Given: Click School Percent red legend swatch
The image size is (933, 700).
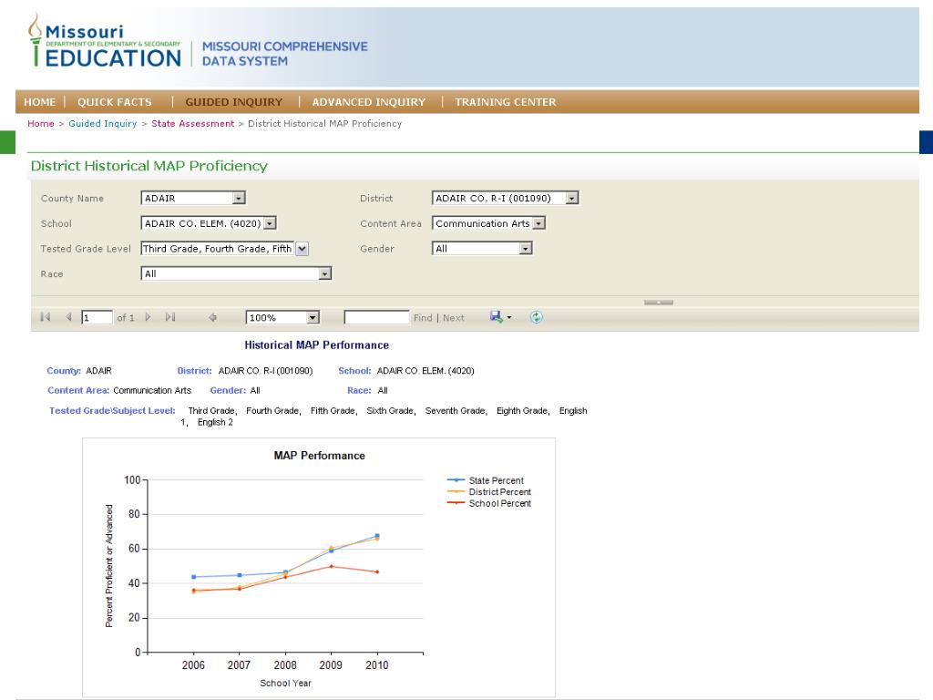Looking at the screenshot, I should pyautogui.click(x=456, y=503).
